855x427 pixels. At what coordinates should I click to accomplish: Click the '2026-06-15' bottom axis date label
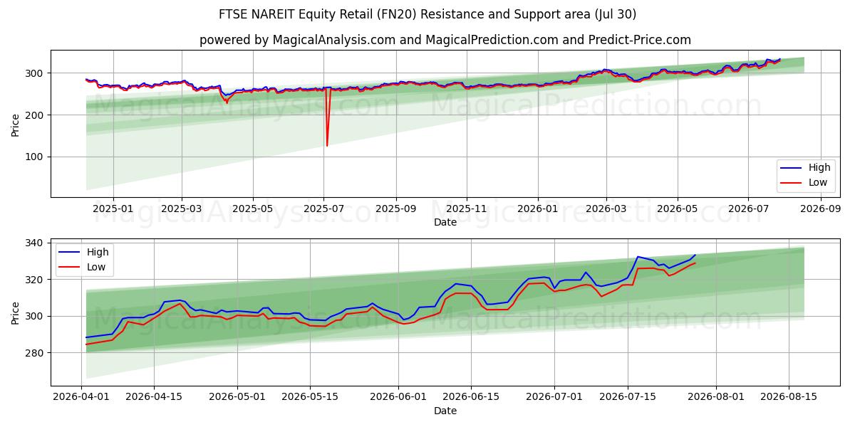point(471,397)
